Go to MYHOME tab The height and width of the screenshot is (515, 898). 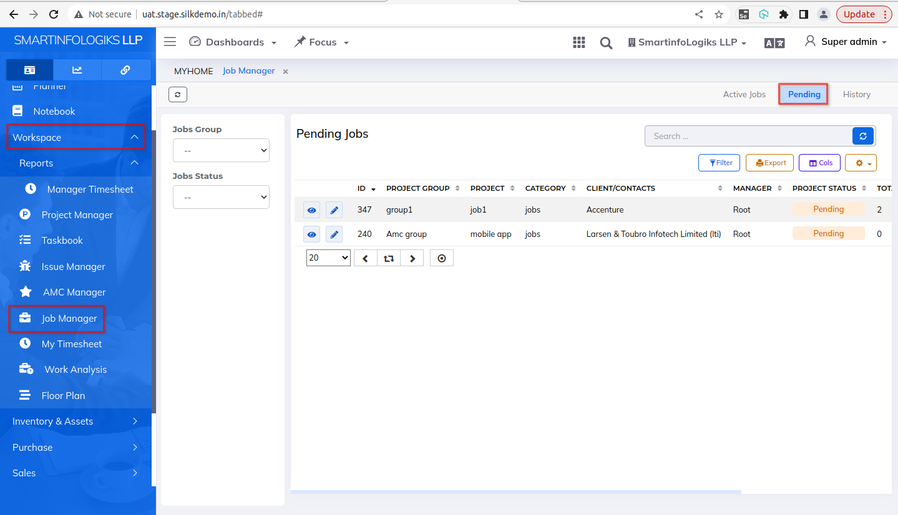pyautogui.click(x=193, y=71)
